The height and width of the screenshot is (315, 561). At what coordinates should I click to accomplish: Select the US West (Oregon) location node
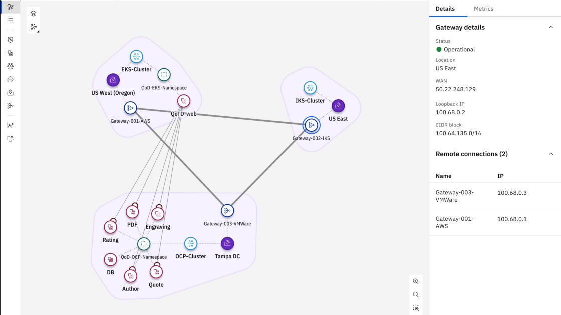click(x=113, y=80)
